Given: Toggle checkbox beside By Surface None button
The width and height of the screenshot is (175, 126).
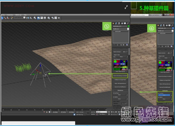Looking at the screenshot, I should coord(127,95).
